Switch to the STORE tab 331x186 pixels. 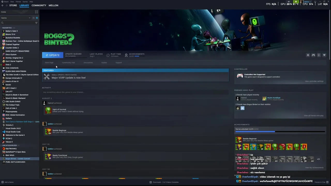[x=13, y=5]
